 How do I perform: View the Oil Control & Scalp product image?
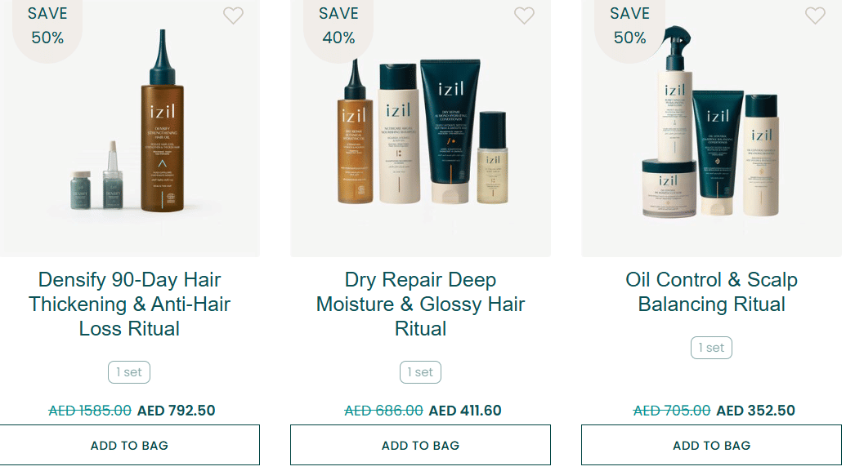[x=711, y=128]
